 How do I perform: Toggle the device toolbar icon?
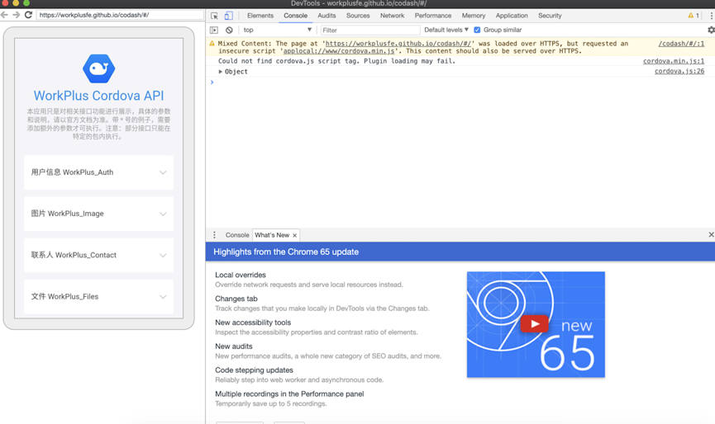(x=229, y=16)
